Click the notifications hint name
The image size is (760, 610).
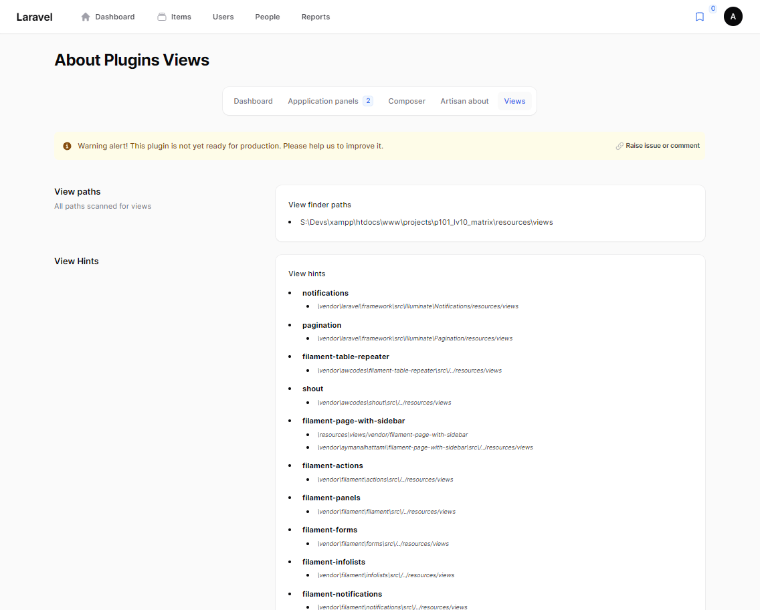pyautogui.click(x=325, y=293)
